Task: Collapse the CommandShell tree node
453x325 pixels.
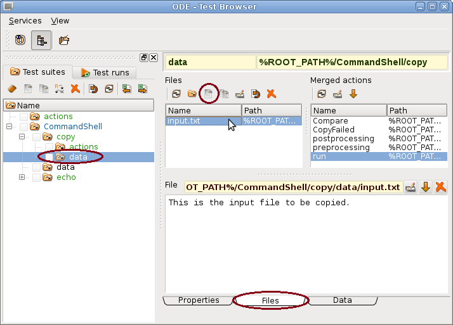Action: point(10,127)
